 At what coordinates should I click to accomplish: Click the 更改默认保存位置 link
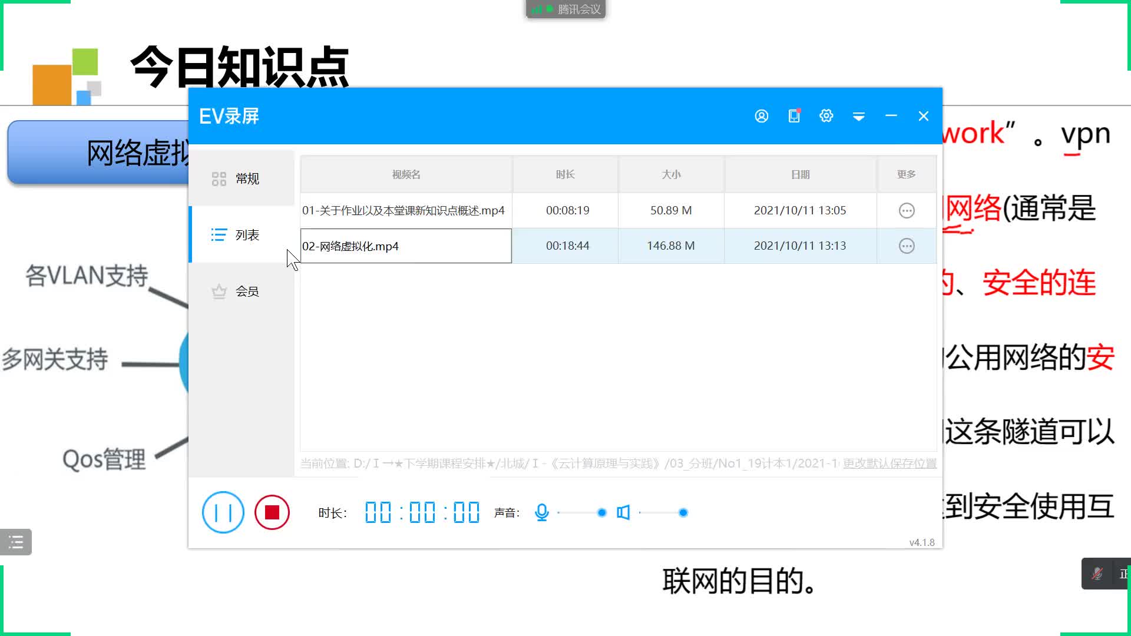pyautogui.click(x=889, y=463)
